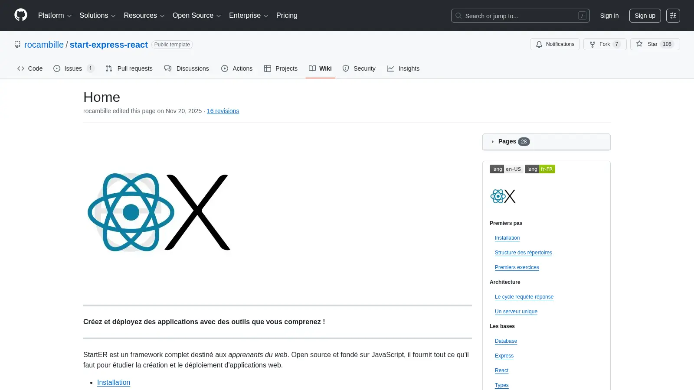Open Structure des répertoires page
The height and width of the screenshot is (390, 694).
click(523, 253)
